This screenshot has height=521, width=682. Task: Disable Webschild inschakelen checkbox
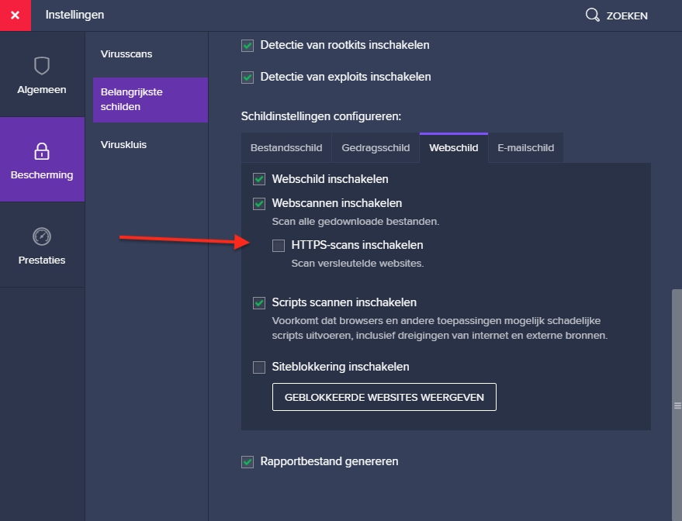pos(259,180)
